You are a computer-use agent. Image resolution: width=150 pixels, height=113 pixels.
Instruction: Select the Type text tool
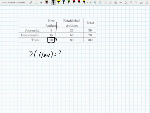[31, 3]
